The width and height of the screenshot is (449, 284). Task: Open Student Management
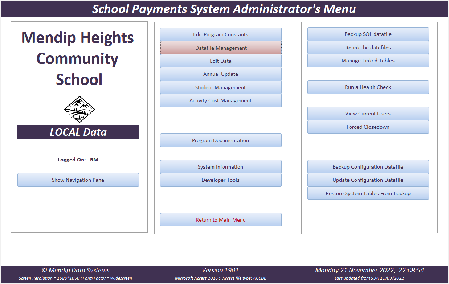221,87
